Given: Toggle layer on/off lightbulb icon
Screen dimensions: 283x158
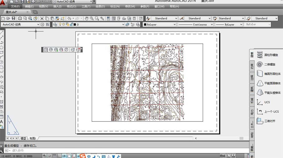Looking at the screenshot, I should coord(60,24).
